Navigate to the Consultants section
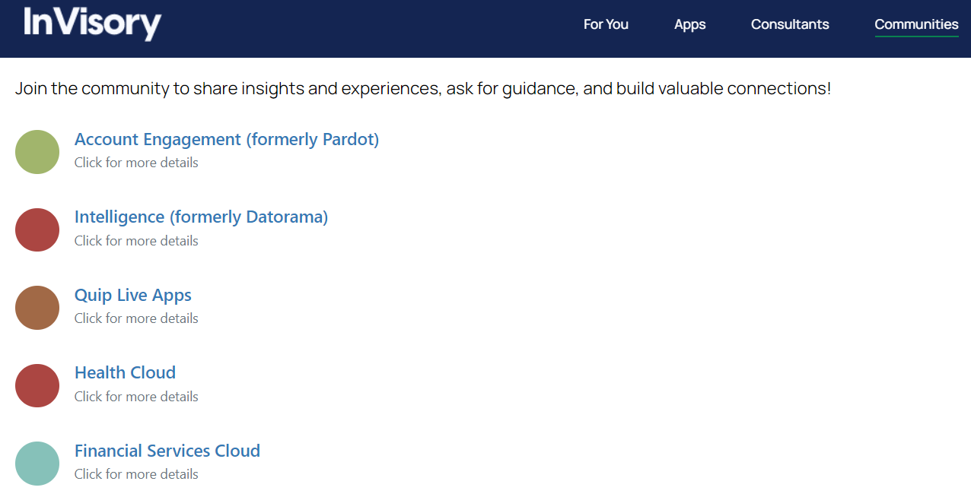Image resolution: width=971 pixels, height=497 pixels. coord(790,24)
